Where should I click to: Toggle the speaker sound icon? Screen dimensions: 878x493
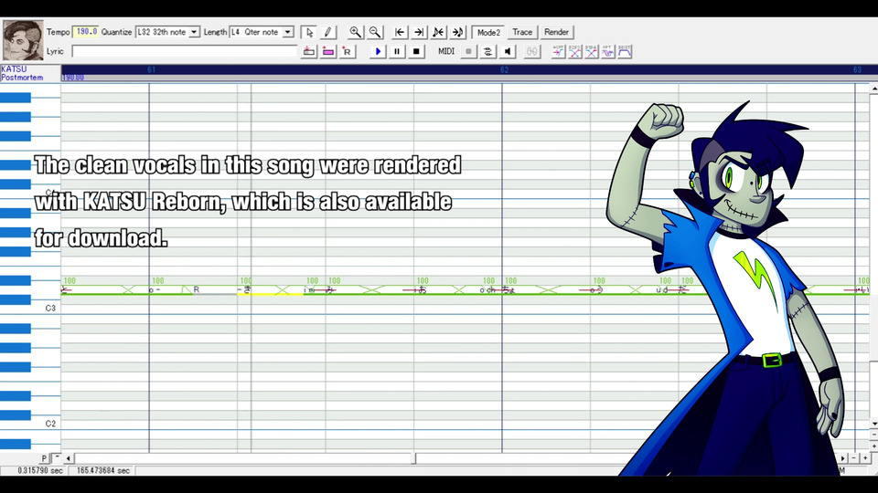[508, 51]
